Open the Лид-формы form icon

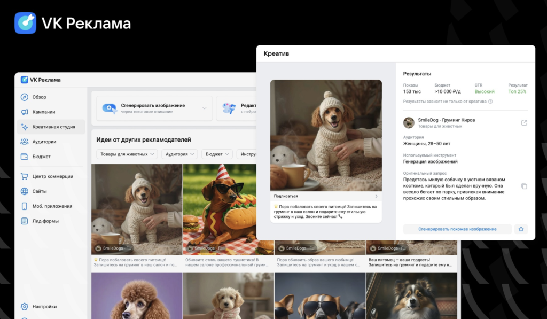pos(25,221)
